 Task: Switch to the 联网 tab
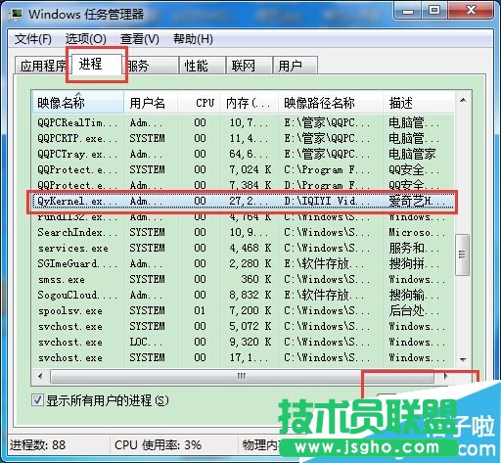pos(249,66)
